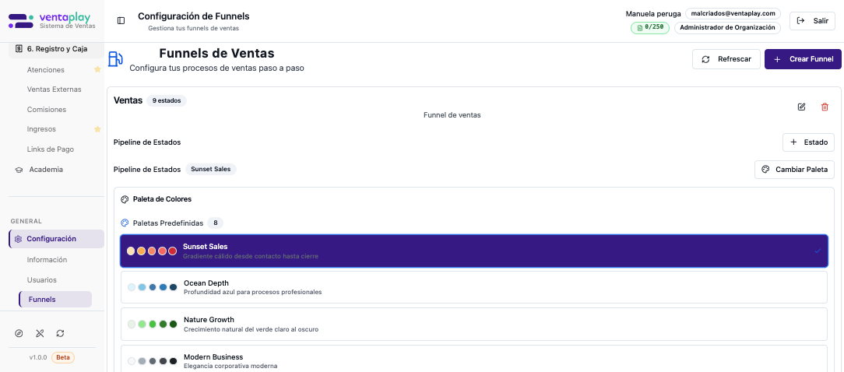The width and height of the screenshot is (844, 372).
Task: Click the document icon in the 0/250 badge
Action: pyautogui.click(x=640, y=27)
